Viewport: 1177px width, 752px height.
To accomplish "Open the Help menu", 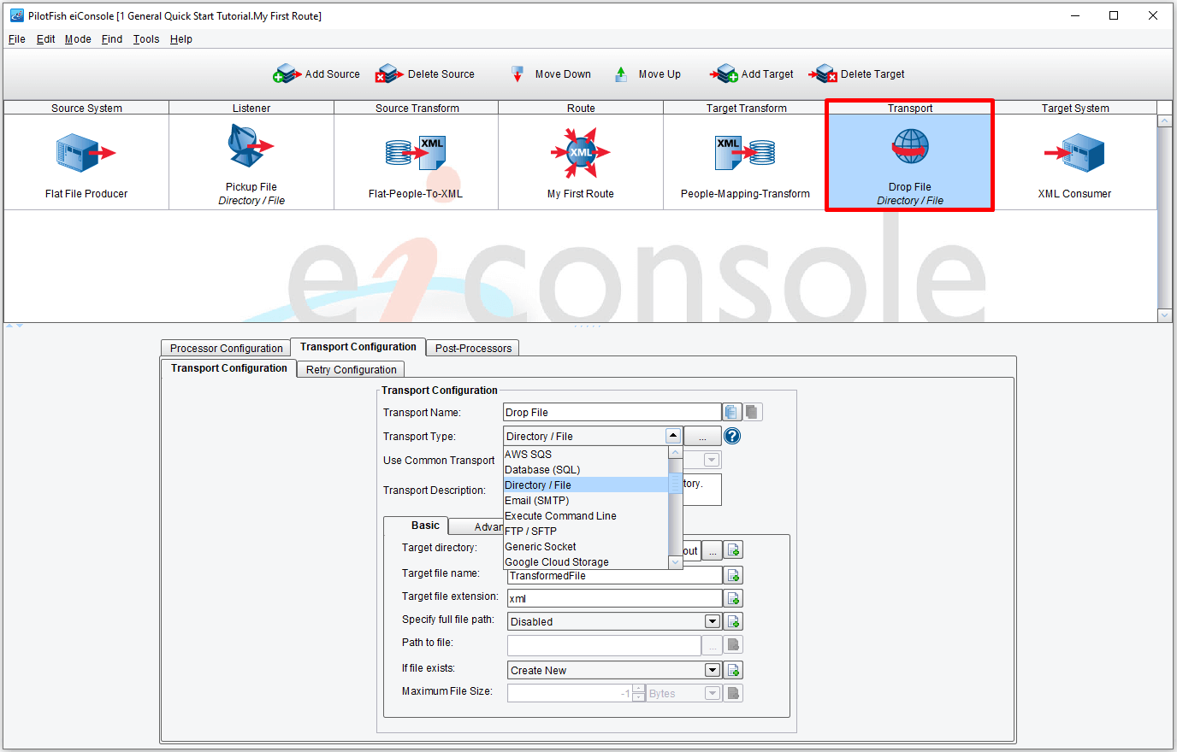I will pyautogui.click(x=181, y=39).
